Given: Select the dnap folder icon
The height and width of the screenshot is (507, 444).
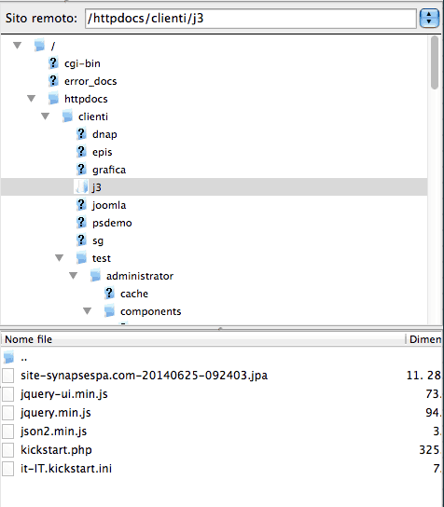Looking at the screenshot, I should coord(81,134).
